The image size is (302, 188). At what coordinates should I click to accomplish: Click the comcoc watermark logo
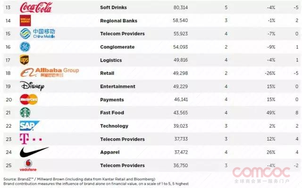(x=261, y=174)
